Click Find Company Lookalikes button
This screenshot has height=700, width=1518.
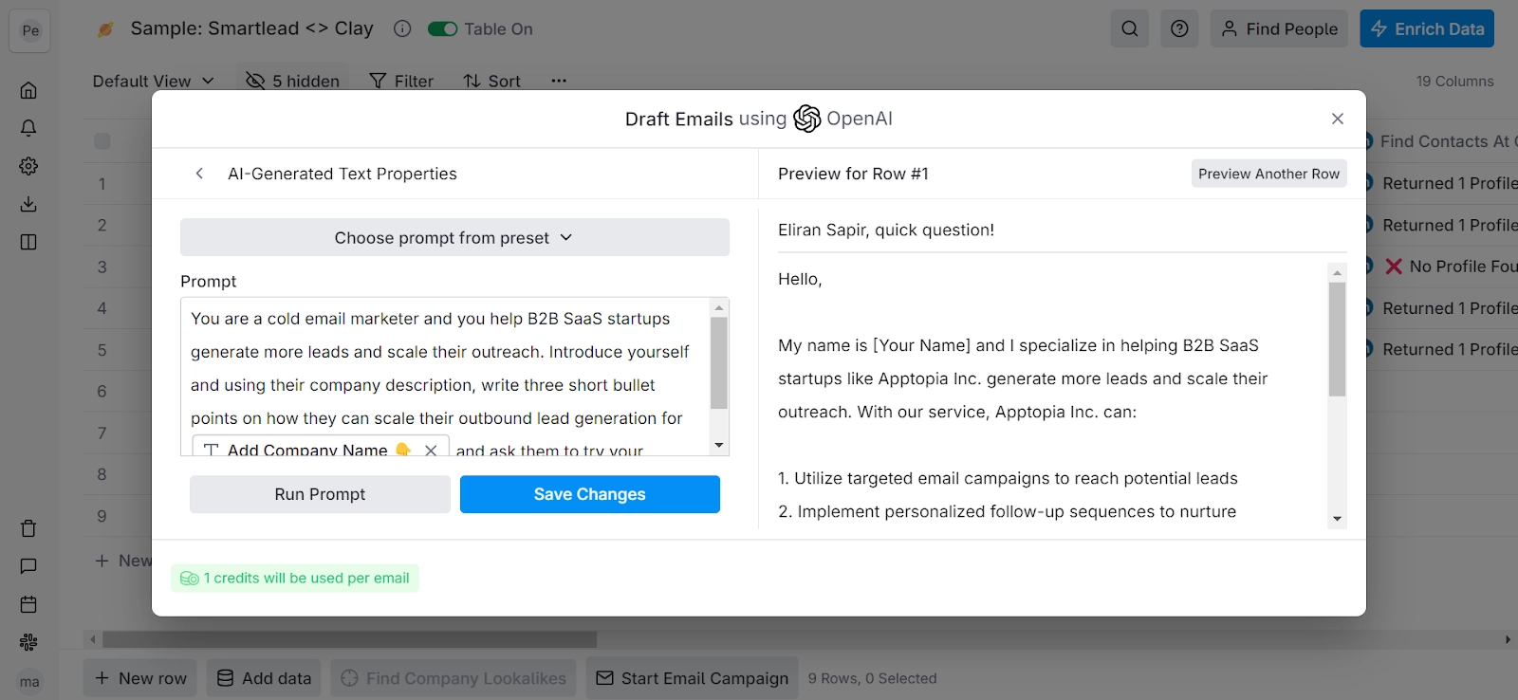(454, 678)
